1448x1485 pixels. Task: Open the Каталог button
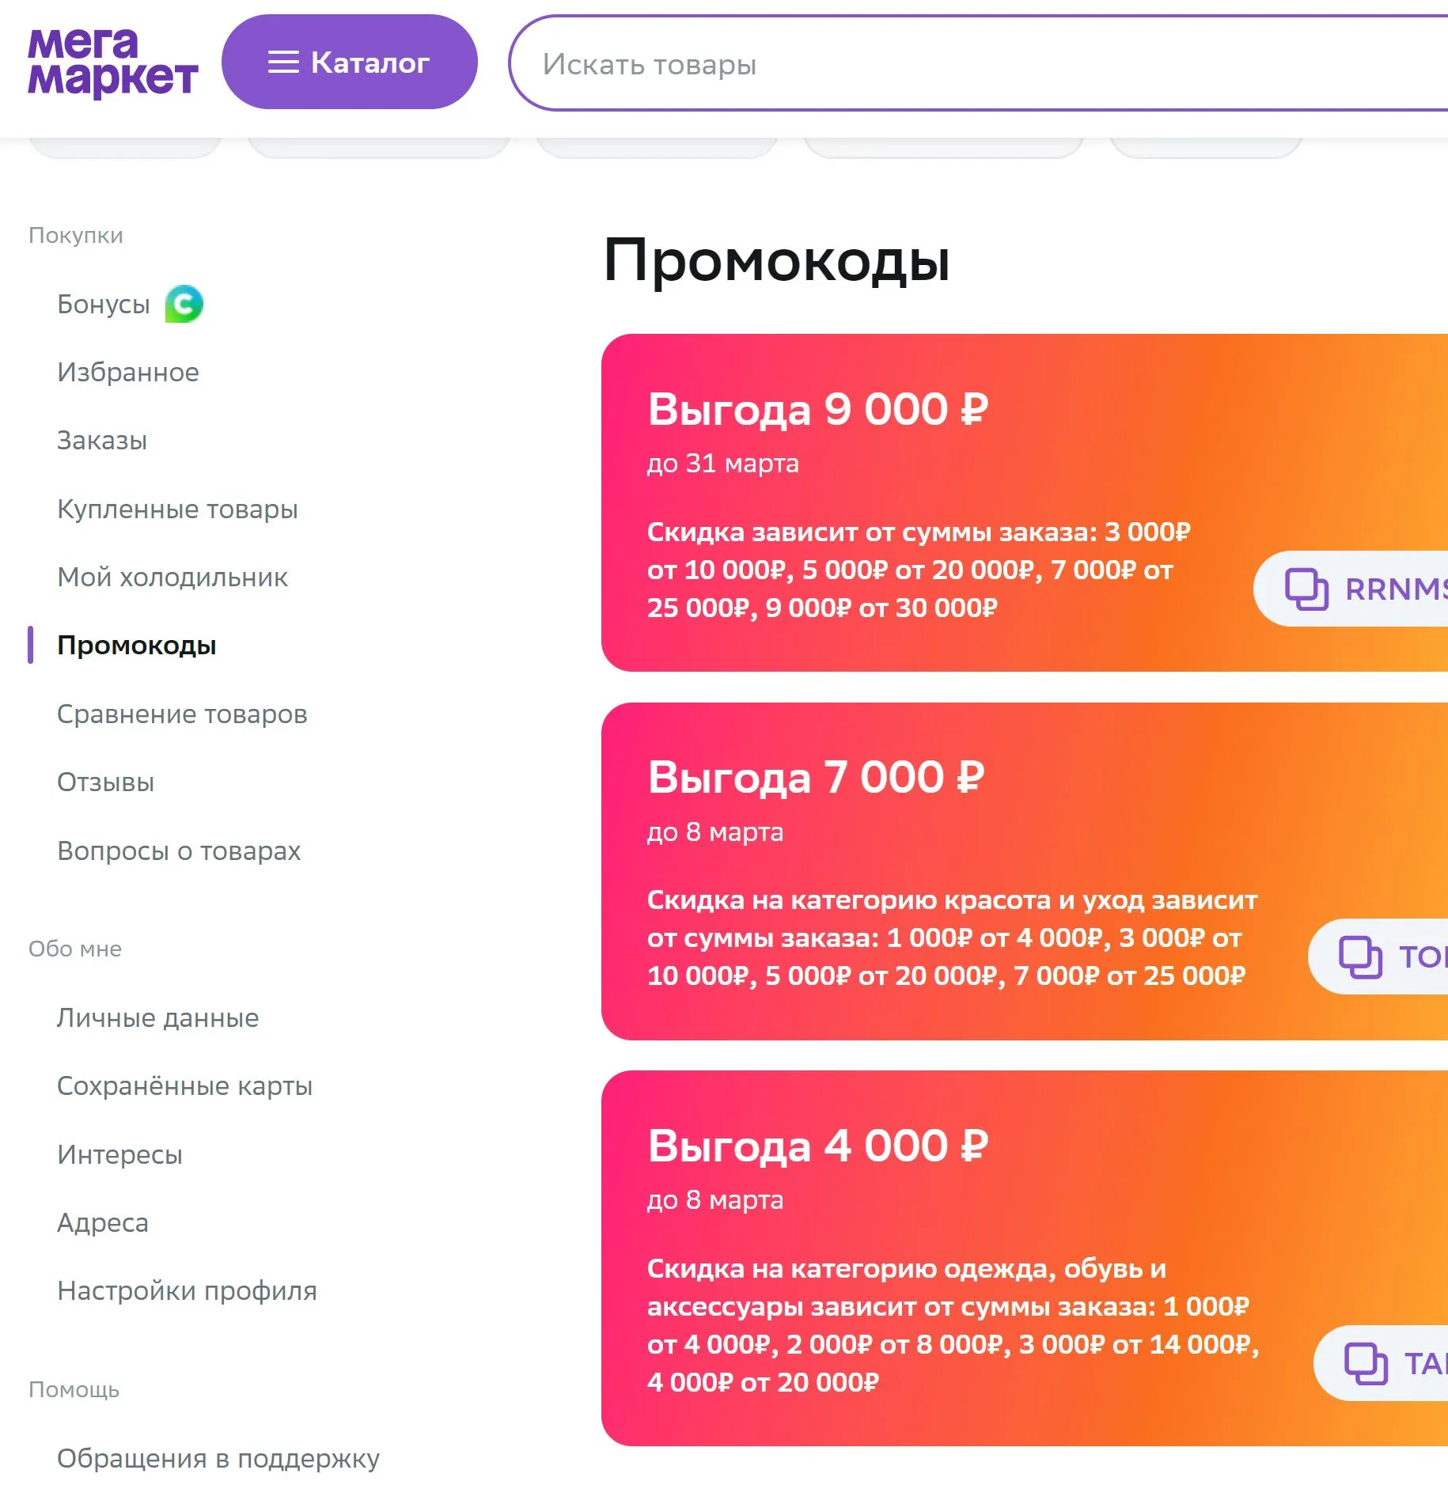[x=350, y=63]
